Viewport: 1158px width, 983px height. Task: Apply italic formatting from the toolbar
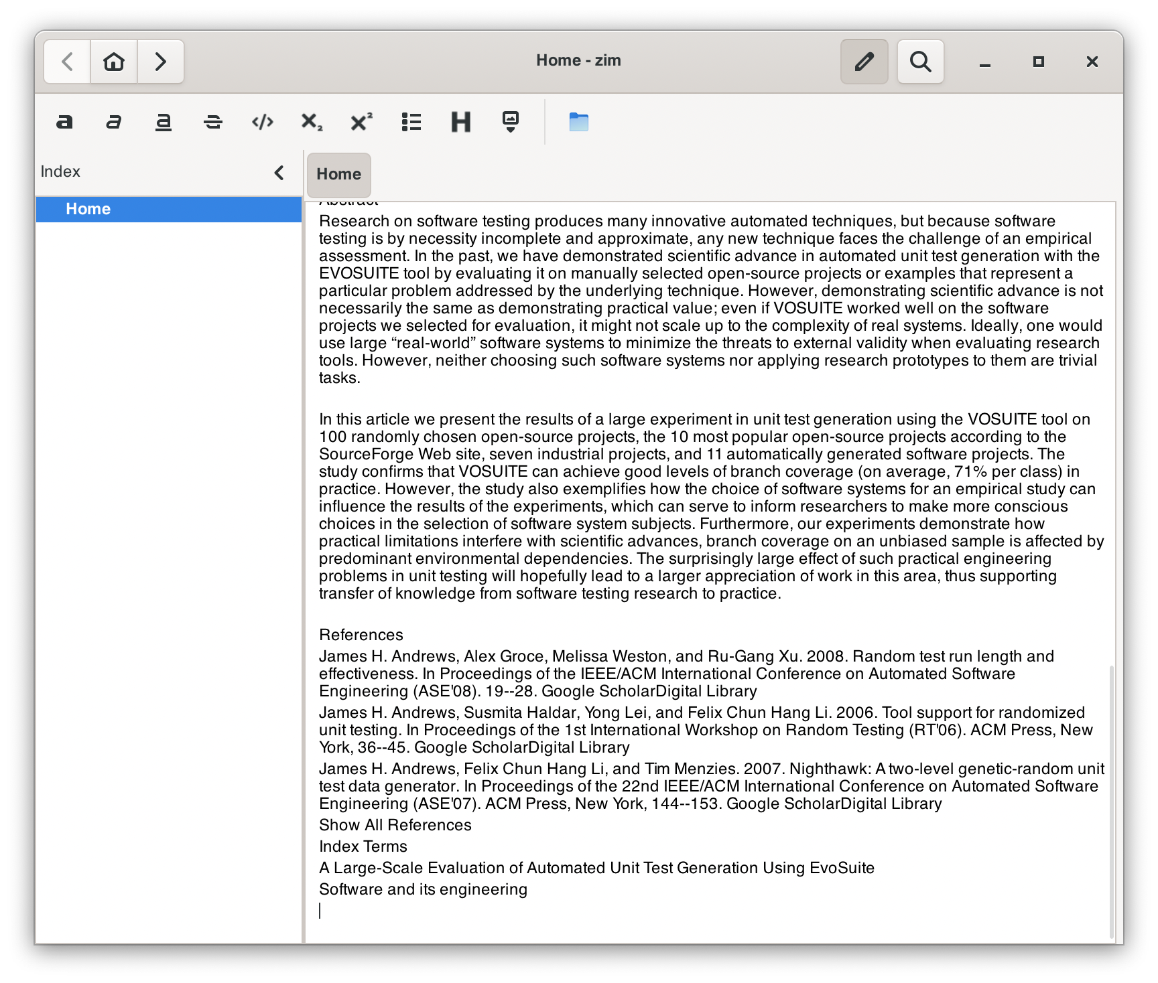(114, 122)
